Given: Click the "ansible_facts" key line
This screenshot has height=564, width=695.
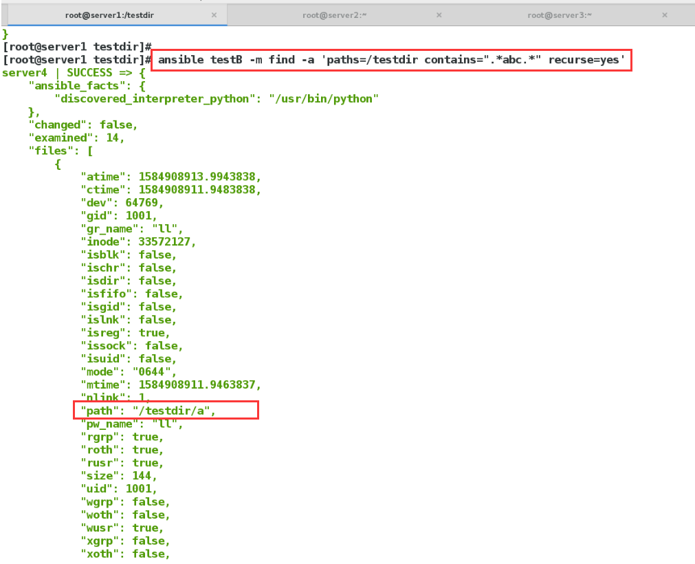Looking at the screenshot, I should tap(87, 85).
